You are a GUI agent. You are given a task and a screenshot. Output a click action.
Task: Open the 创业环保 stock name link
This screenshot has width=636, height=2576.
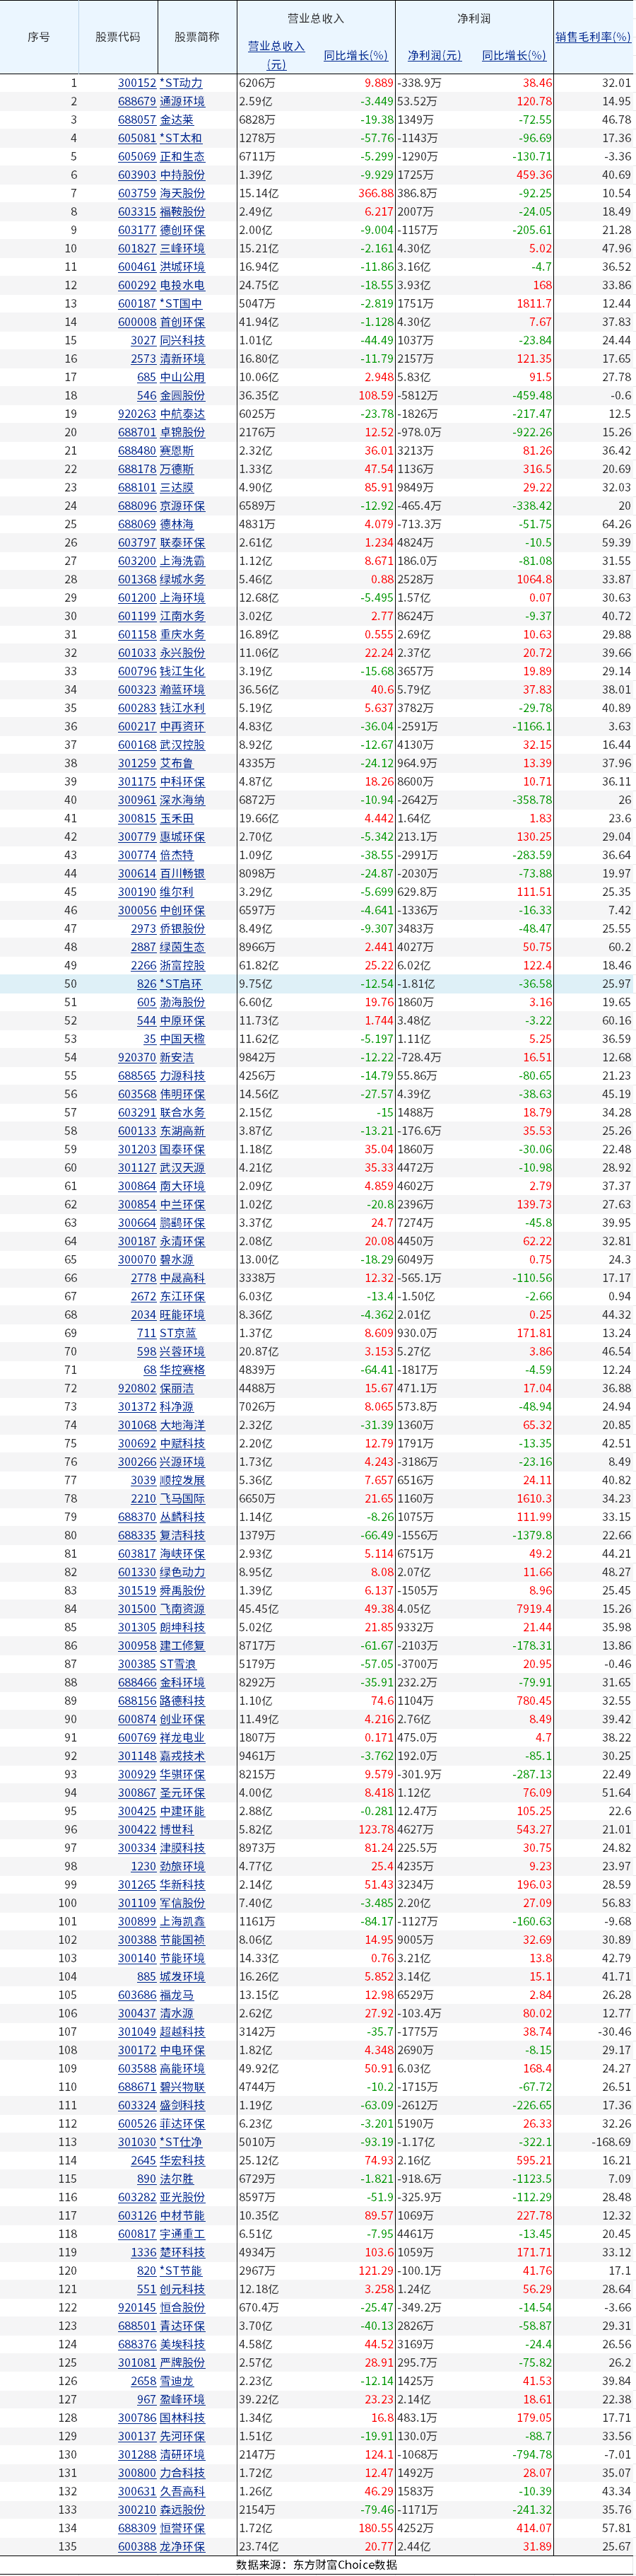click(182, 1719)
